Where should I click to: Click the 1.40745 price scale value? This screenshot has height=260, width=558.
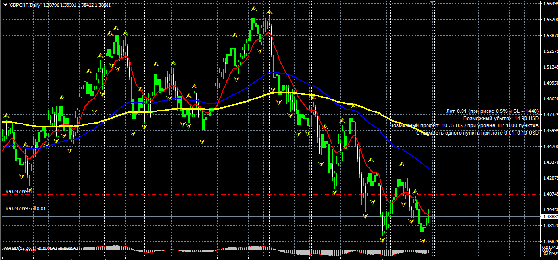(x=550, y=194)
